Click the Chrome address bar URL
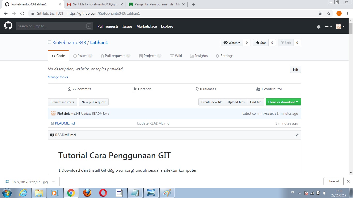Image resolution: width=353 pixels, height=198 pixels. click(x=103, y=13)
